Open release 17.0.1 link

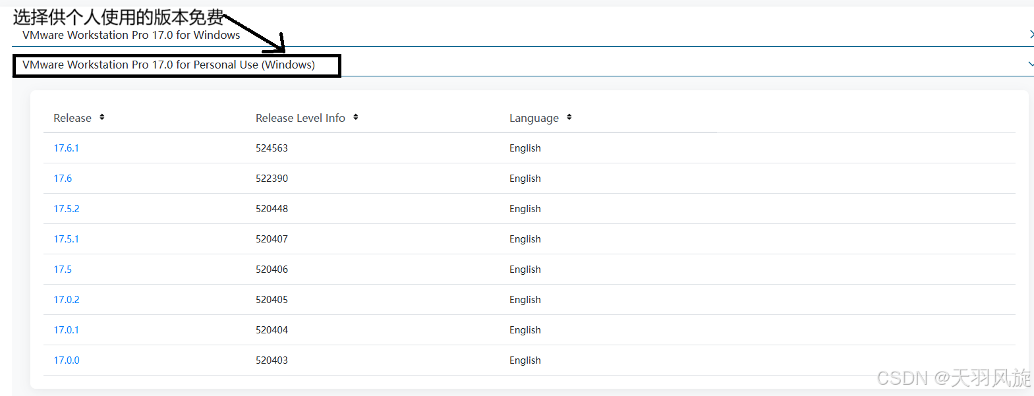(x=66, y=330)
